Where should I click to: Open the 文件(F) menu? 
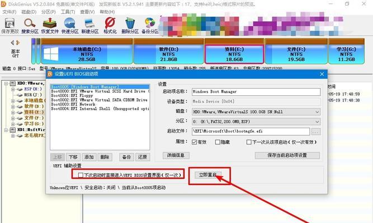click(x=10, y=12)
